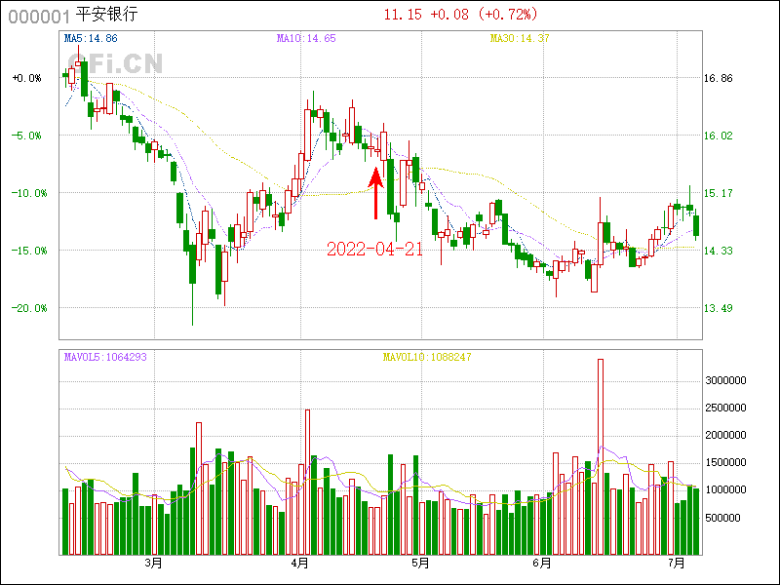Viewport: 780px width, 585px height.
Task: Click the -15.0% axis label
Action: (29, 251)
